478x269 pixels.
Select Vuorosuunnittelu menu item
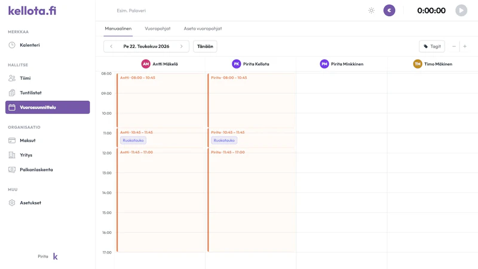click(48, 107)
